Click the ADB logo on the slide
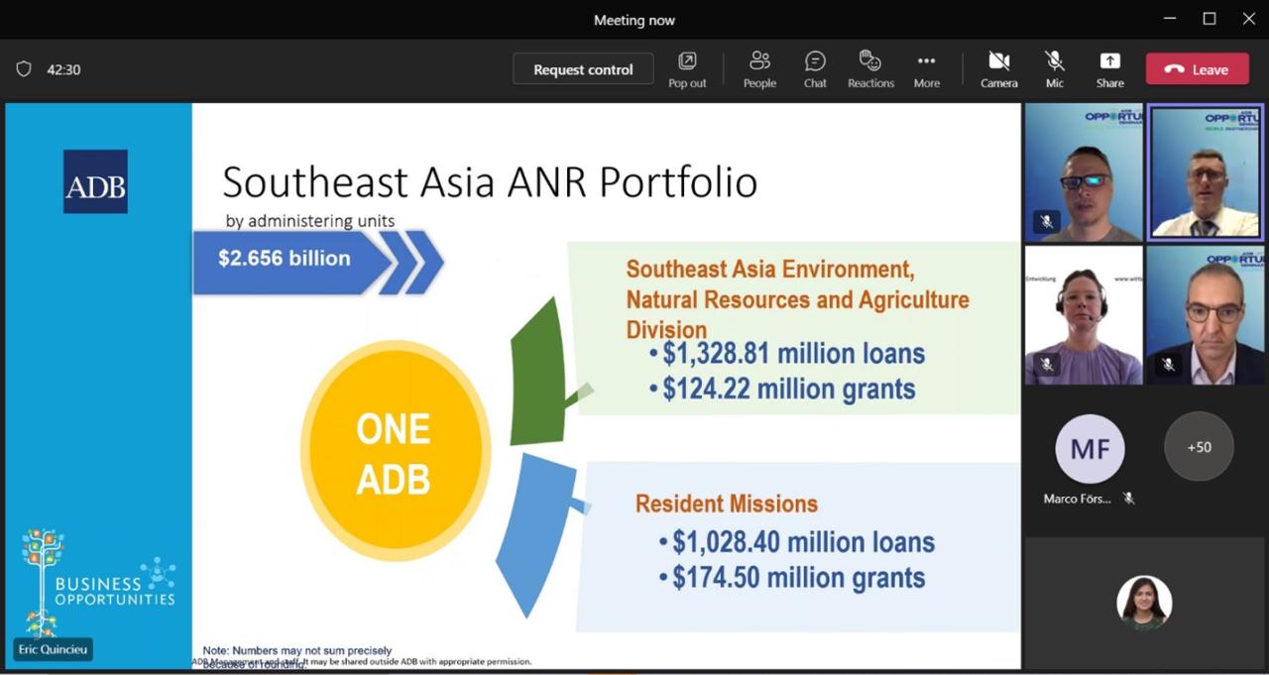The width and height of the screenshot is (1269, 675). click(x=95, y=181)
